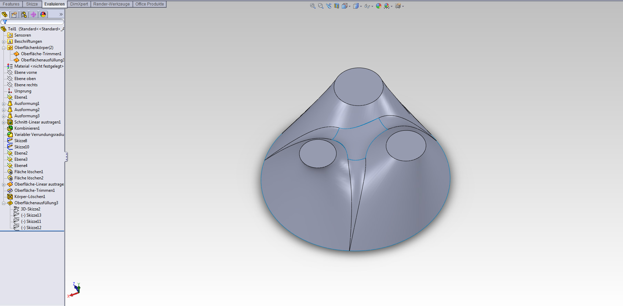Activate the Section View tool
623x306 pixels.
coord(336,6)
